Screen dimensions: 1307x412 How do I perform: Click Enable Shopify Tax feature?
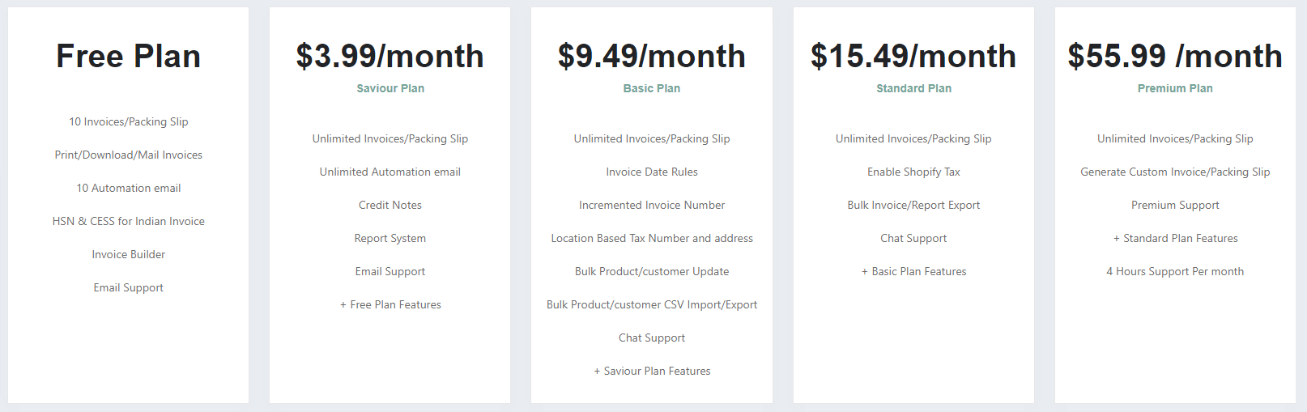click(x=913, y=172)
